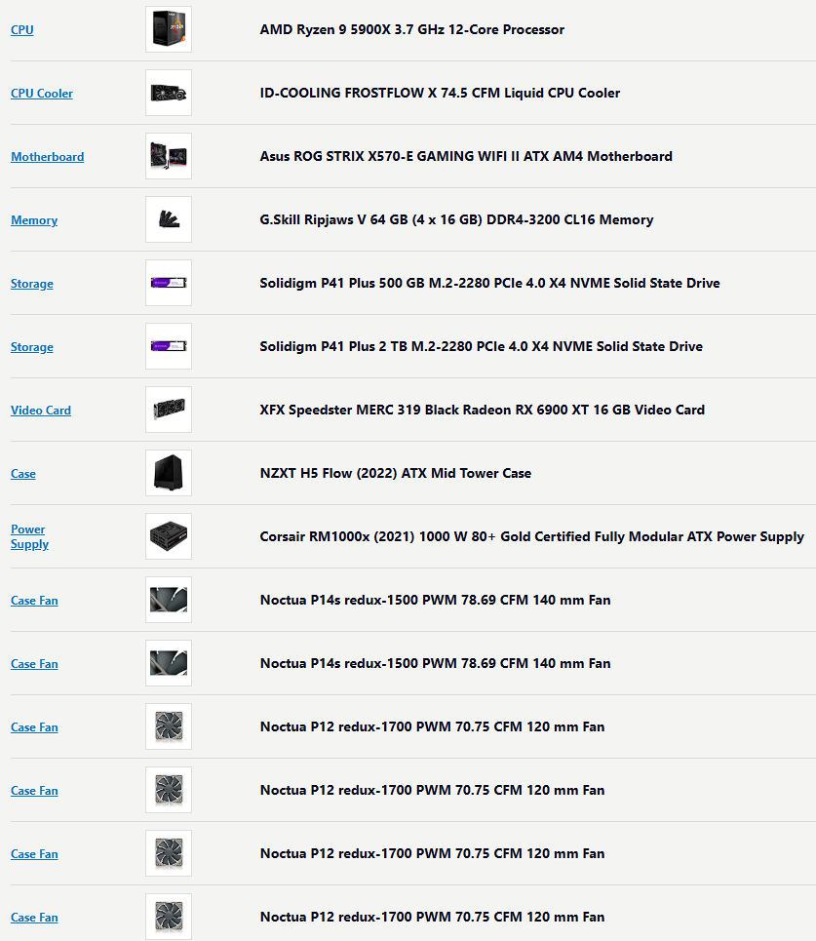Click the Corsair RM1000x power supply thumbnail

pyautogui.click(x=169, y=536)
